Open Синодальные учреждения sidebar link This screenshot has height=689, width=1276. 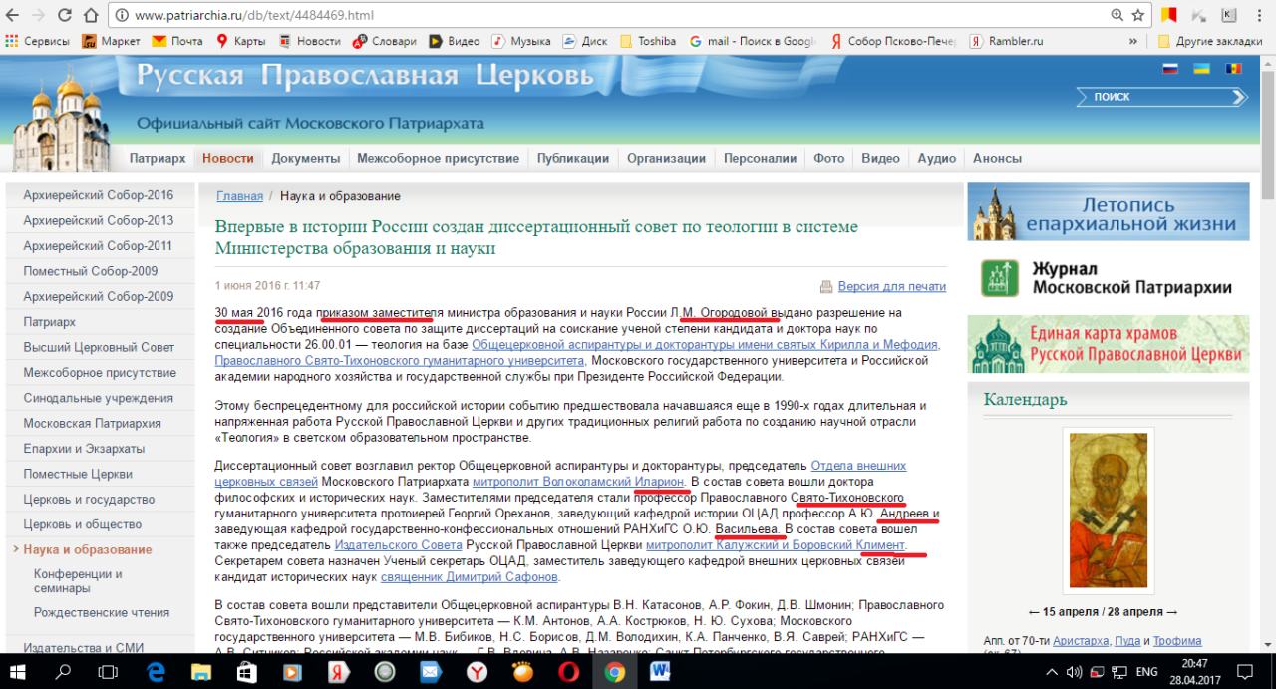(99, 398)
